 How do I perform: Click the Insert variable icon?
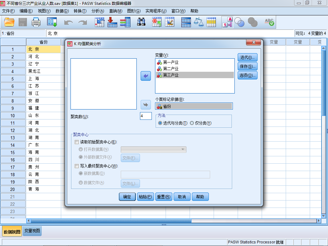[169, 22]
